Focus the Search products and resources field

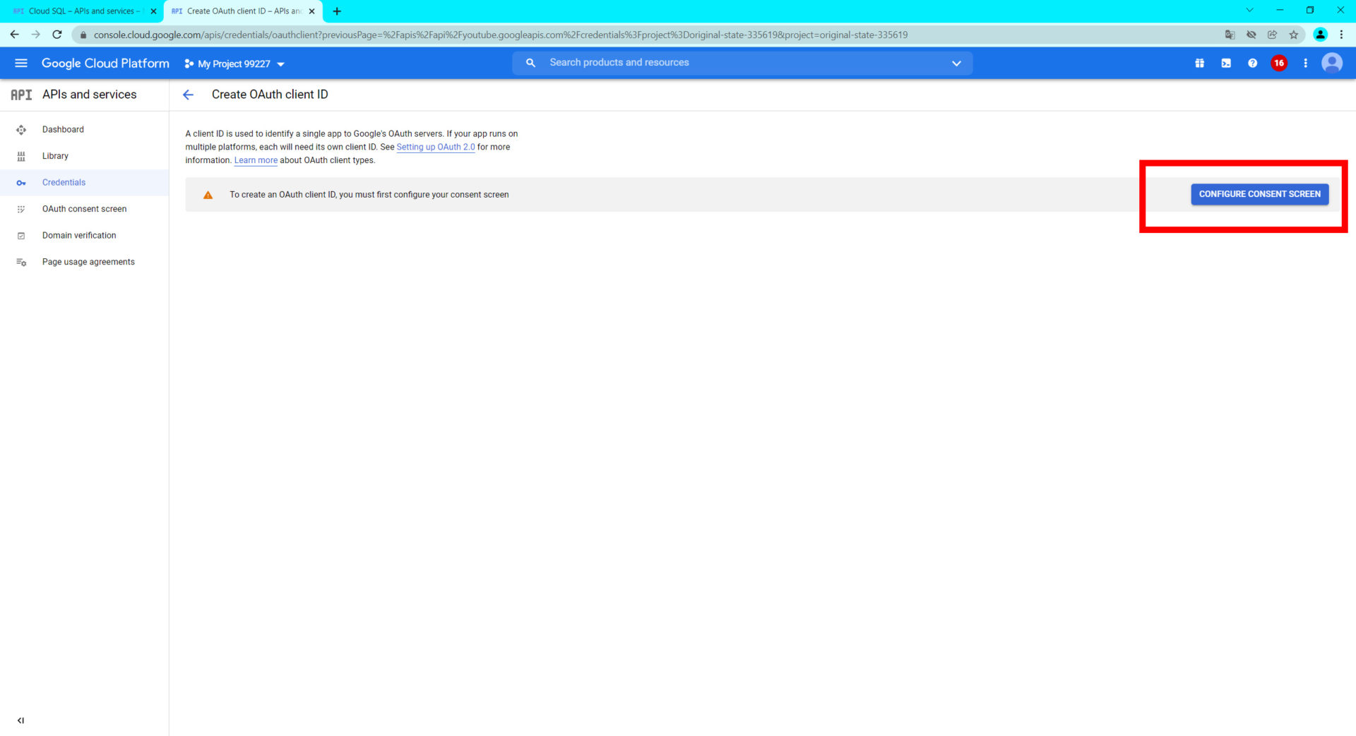coord(742,63)
